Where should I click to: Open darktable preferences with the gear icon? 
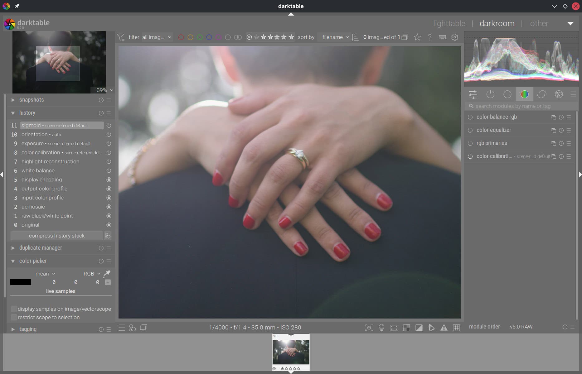tap(454, 37)
